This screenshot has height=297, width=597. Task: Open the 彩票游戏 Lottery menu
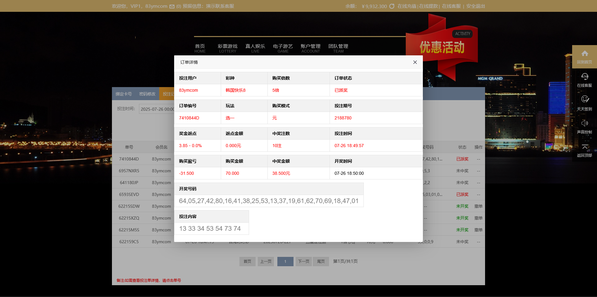[x=227, y=48]
